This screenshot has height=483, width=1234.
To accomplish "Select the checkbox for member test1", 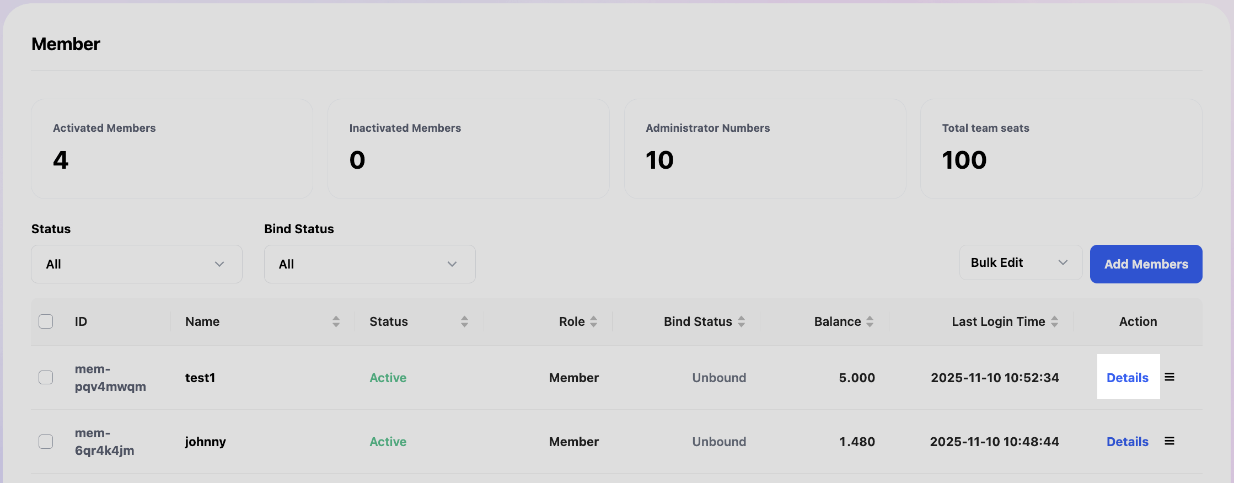I will (46, 378).
